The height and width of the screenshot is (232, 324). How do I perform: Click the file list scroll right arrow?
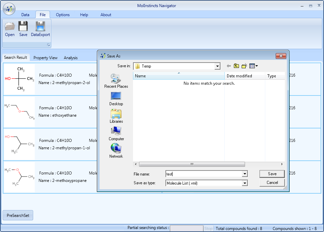[282, 164]
